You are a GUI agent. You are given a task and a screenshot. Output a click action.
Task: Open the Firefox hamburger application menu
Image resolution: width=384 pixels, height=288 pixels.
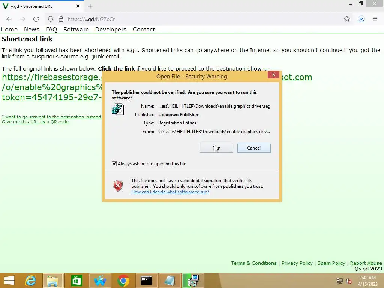coord(375,19)
